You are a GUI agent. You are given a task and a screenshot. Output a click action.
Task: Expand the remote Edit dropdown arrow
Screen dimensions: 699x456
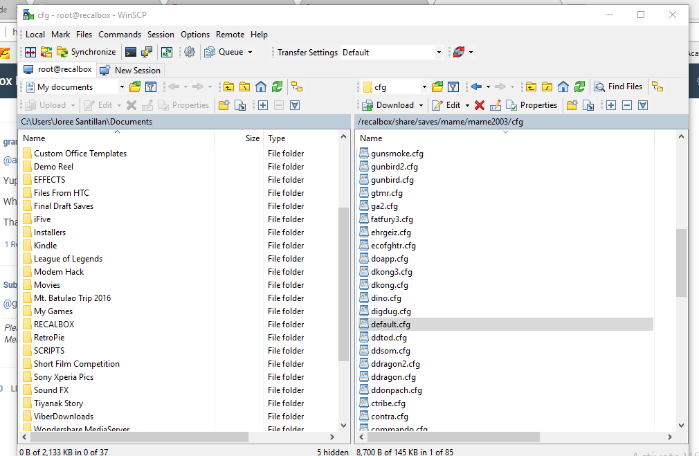point(467,105)
